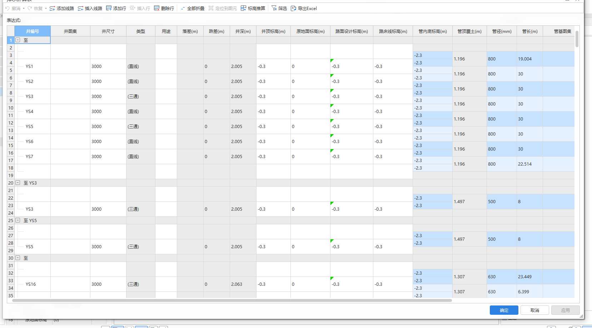Select the 管顶覆土(m) column header

click(x=469, y=31)
